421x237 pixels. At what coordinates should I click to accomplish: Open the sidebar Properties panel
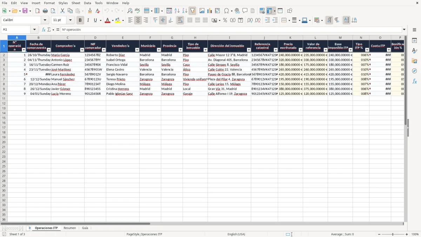pyautogui.click(x=414, y=40)
